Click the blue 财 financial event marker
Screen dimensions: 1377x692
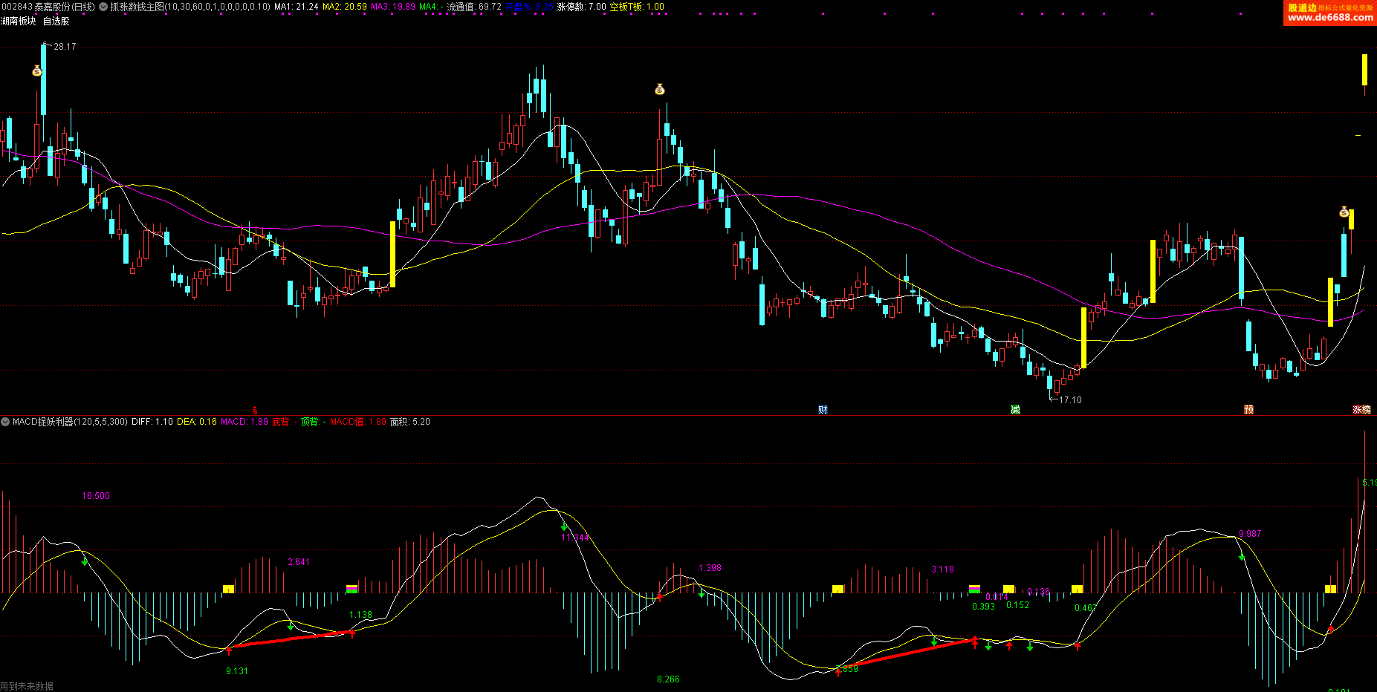pyautogui.click(x=823, y=410)
